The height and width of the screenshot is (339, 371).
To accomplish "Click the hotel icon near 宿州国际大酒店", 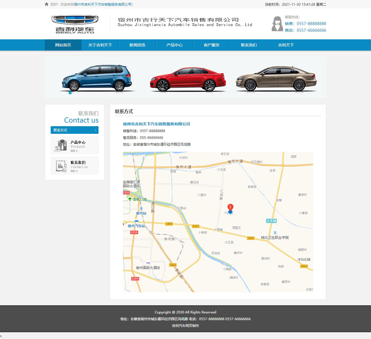I will [x=148, y=263].
